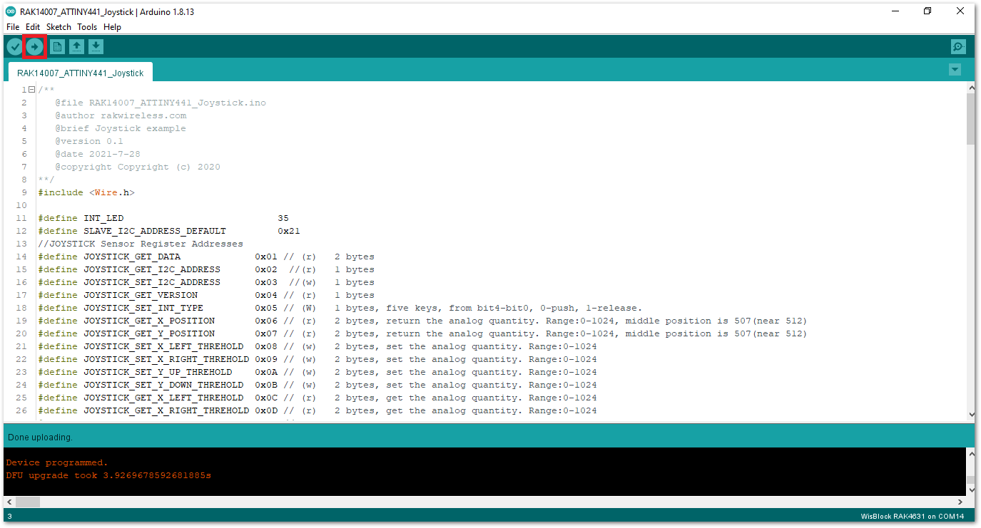Click JOYSTICK_GET_Y_POSITION define name
Image resolution: width=981 pixels, height=528 pixels.
(149, 333)
